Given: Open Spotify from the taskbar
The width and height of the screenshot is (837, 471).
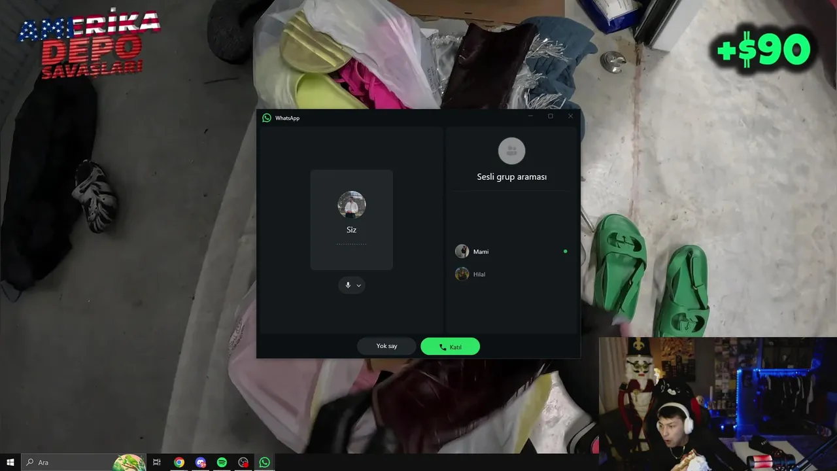Looking at the screenshot, I should pos(222,462).
